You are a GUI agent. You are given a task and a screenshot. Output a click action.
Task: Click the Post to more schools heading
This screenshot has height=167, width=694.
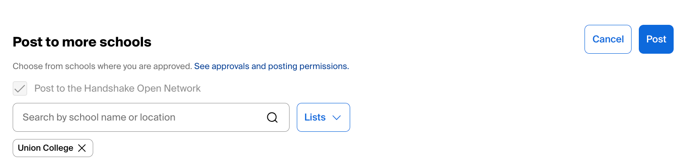click(82, 42)
